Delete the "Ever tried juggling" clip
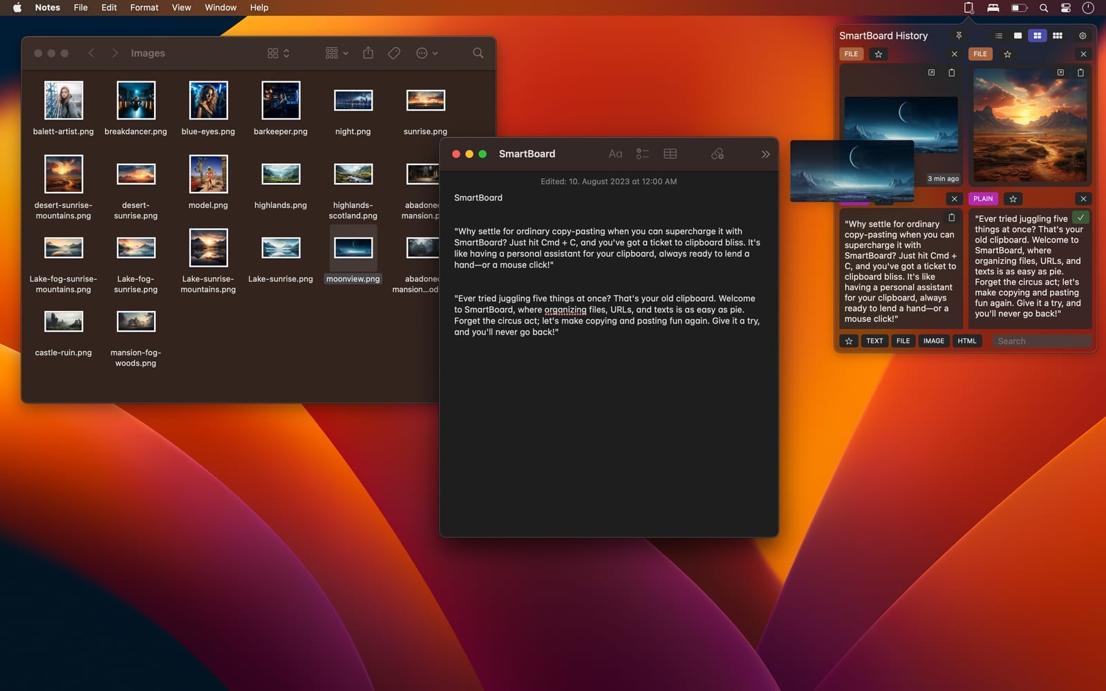 [x=1083, y=199]
